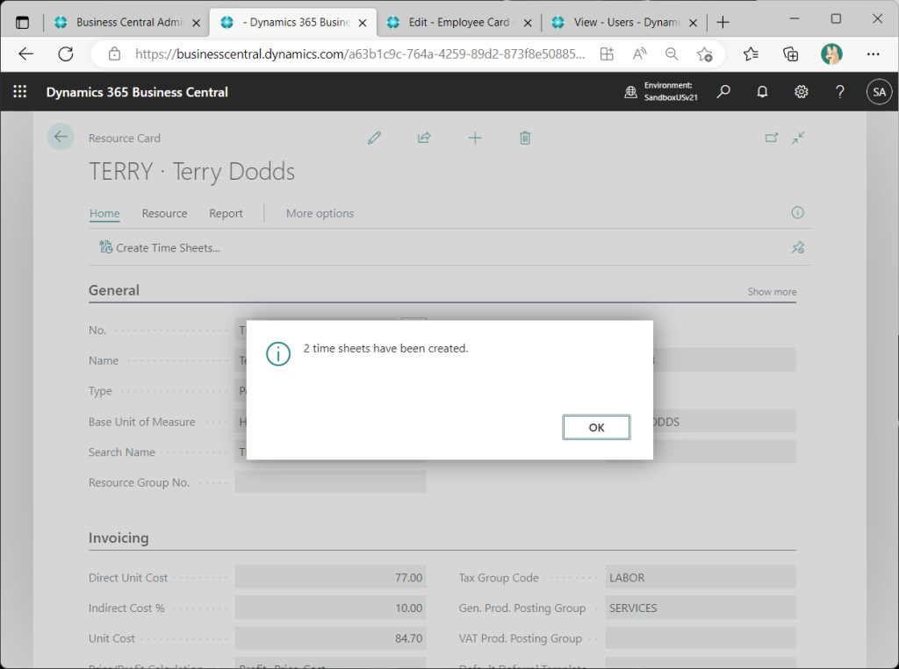The height and width of the screenshot is (669, 899).
Task: Collapse the Invoicing section heading
Action: pyautogui.click(x=119, y=537)
